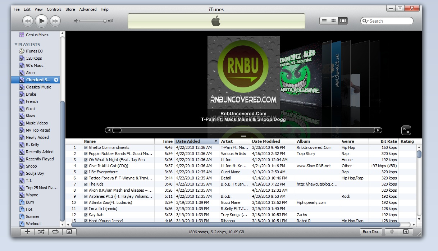This screenshot has width=438, height=251.
Task: Click the volume mute speaker icon
Action: [x=76, y=21]
